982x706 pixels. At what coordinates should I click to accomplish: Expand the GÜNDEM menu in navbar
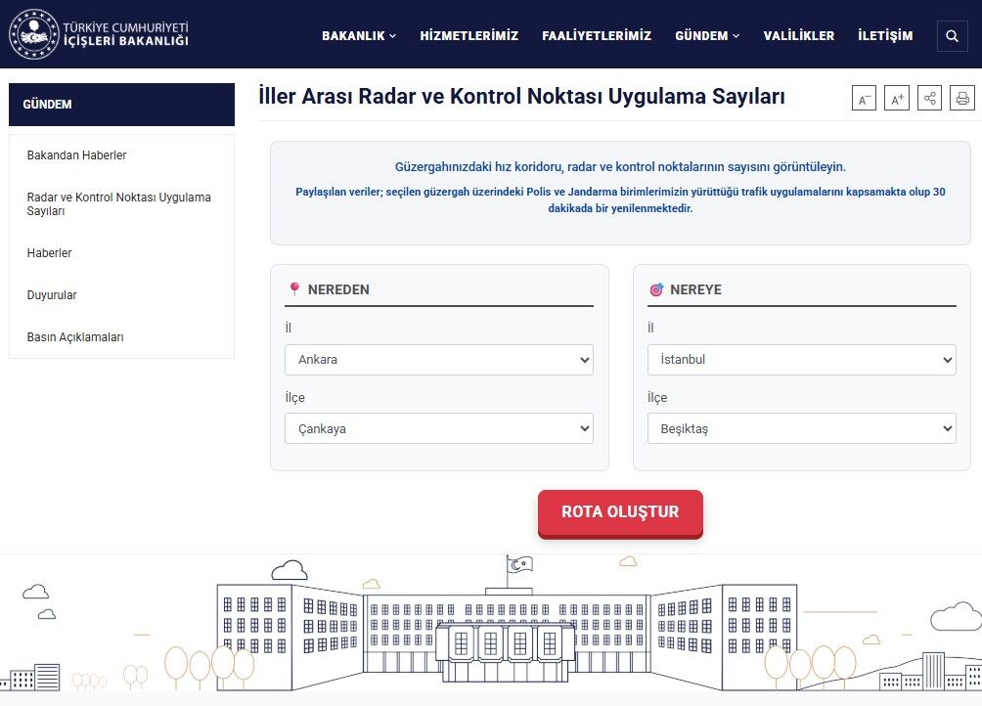click(706, 36)
